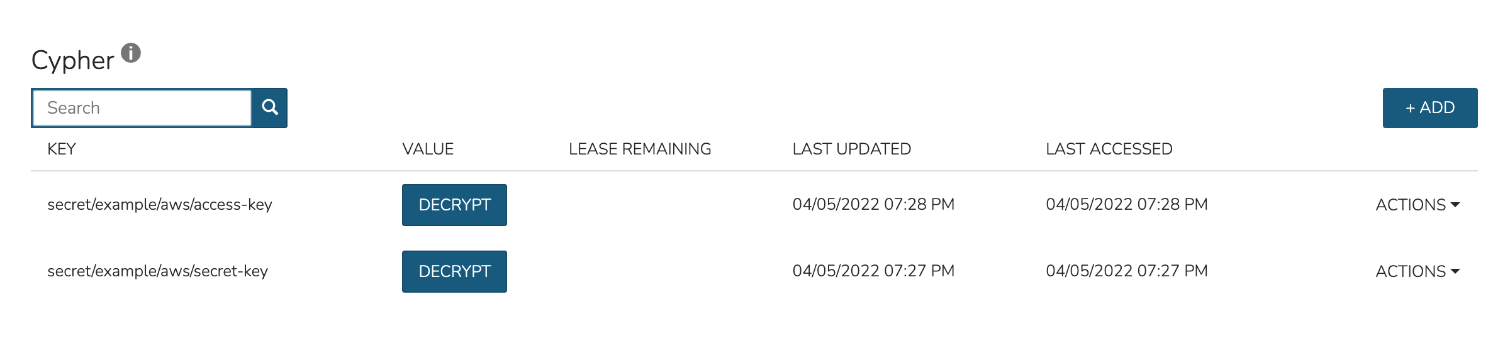This screenshot has width=1510, height=363.
Task: Decrypt the access-key secret value
Action: [454, 205]
